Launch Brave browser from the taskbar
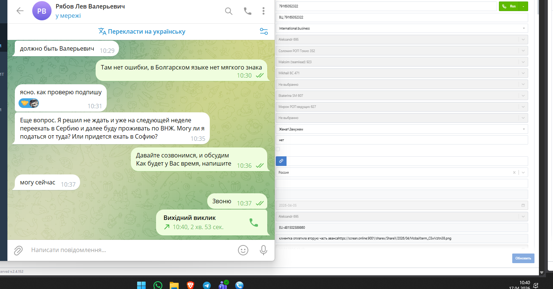The image size is (553, 289). coord(191,285)
